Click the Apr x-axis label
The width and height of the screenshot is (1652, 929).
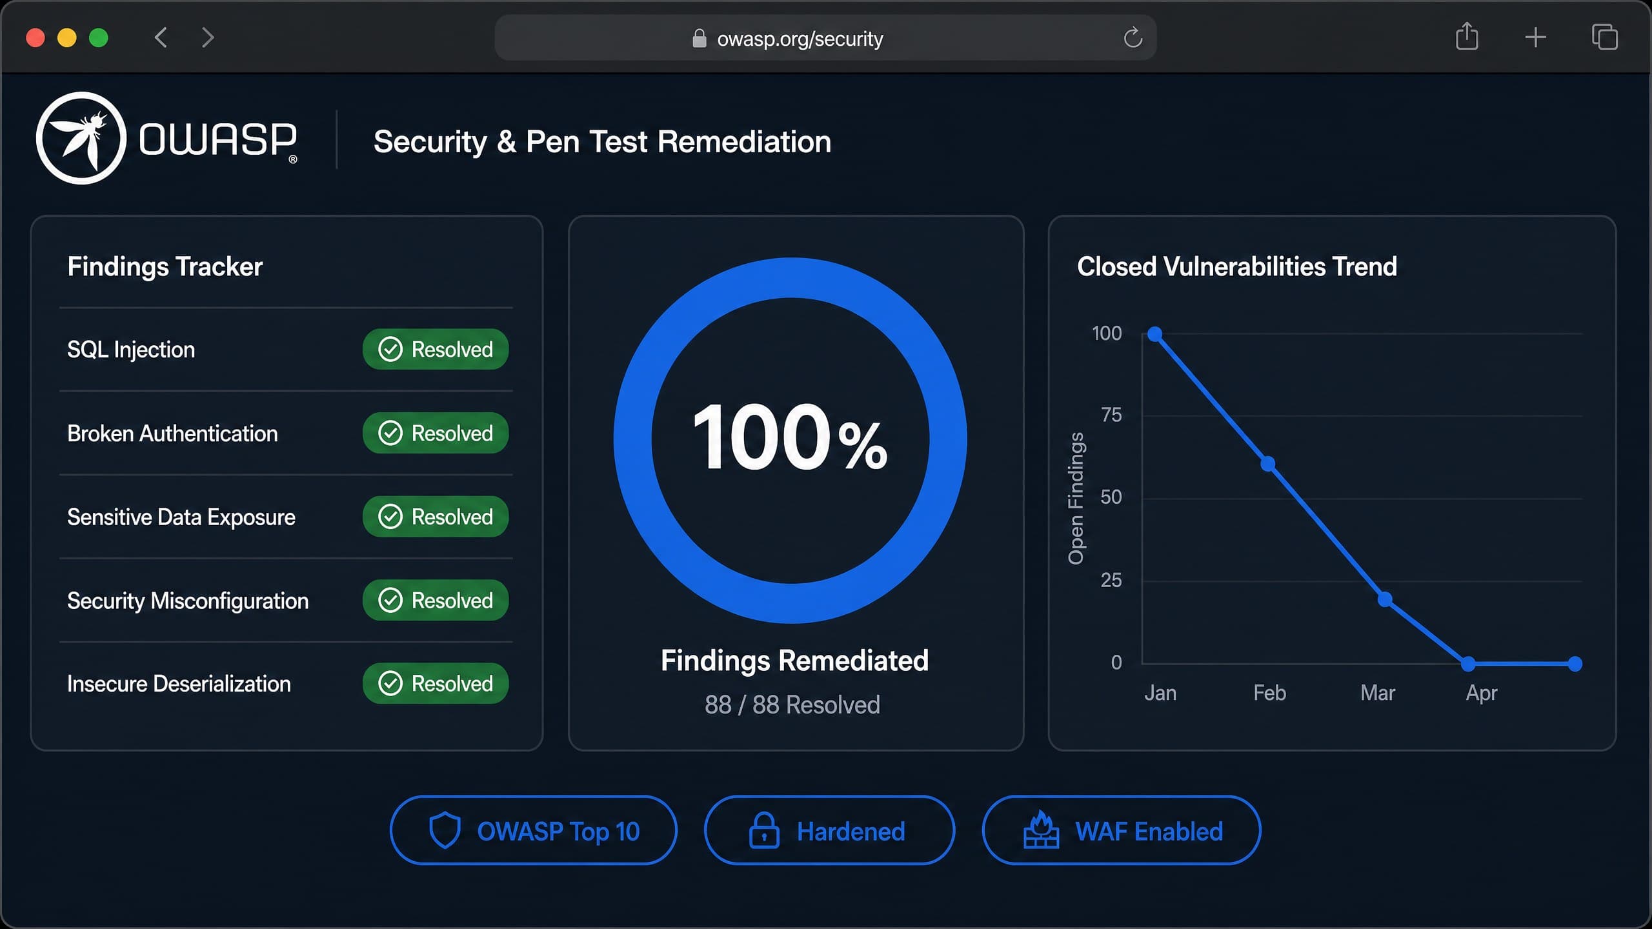(1481, 694)
